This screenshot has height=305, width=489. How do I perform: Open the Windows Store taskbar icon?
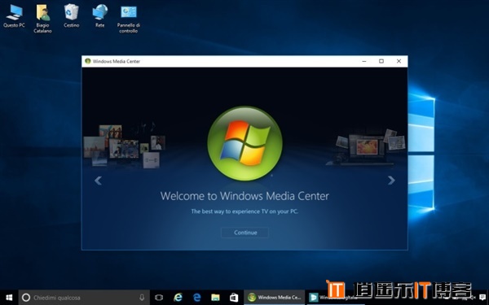point(234,298)
